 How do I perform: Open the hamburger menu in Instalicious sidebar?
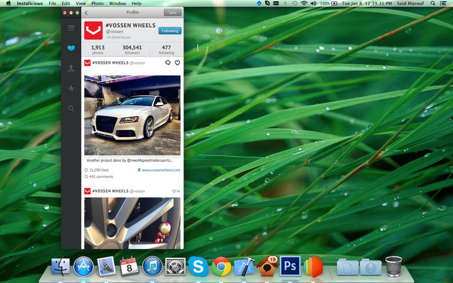[71, 28]
